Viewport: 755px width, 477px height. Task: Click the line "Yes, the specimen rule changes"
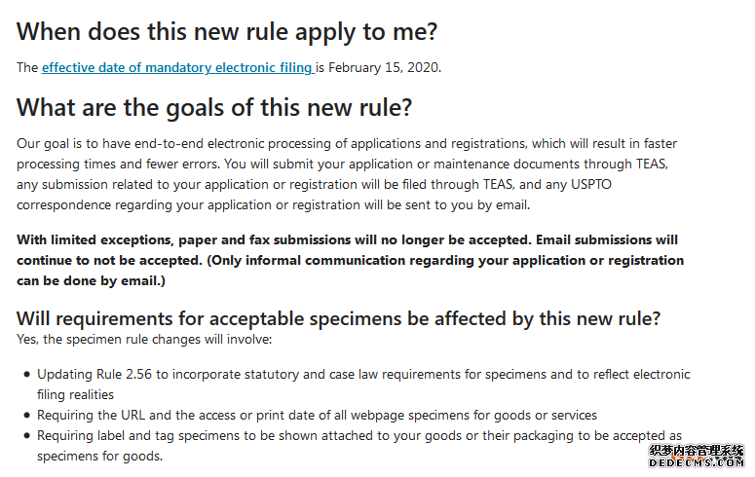(144, 340)
